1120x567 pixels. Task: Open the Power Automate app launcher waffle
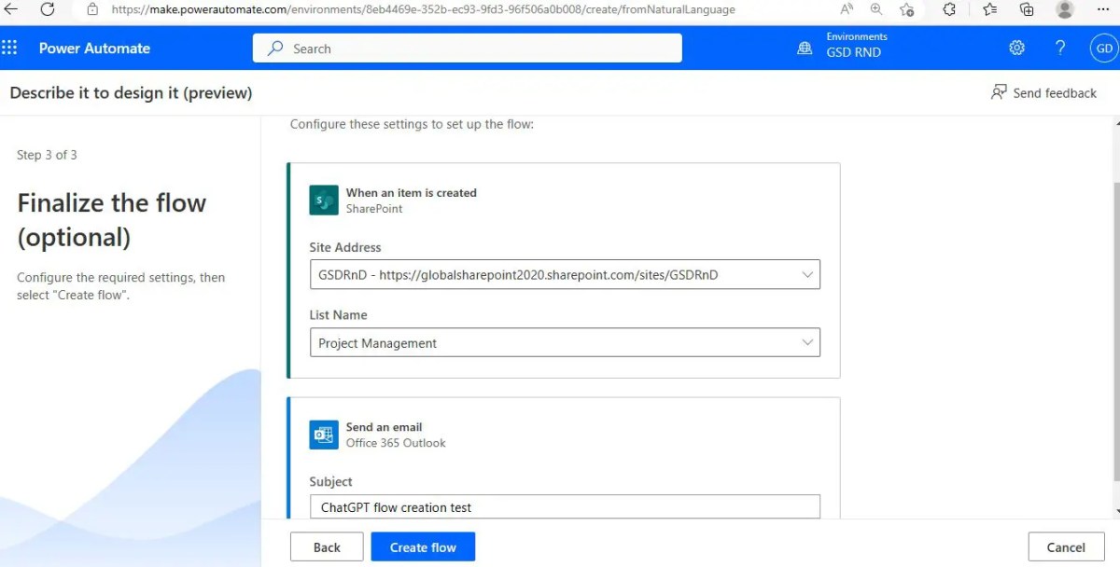9,48
